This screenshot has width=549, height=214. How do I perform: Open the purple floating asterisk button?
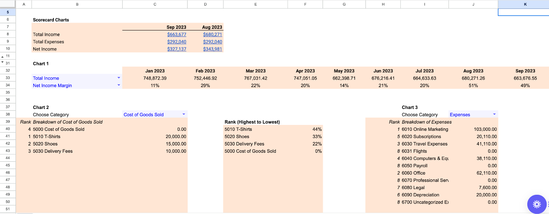coord(537,204)
